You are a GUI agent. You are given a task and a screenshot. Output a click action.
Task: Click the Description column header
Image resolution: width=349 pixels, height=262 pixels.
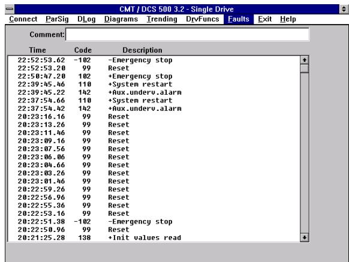(x=143, y=50)
